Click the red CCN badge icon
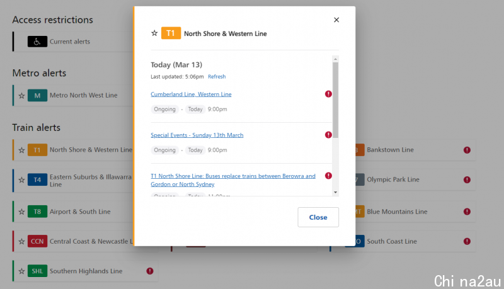 click(37, 241)
